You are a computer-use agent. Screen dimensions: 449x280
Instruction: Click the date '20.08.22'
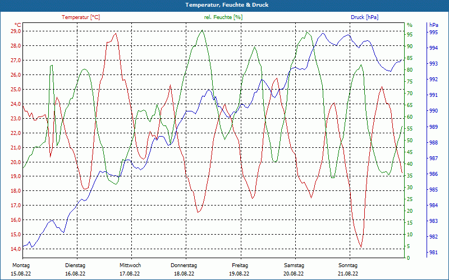(x=294, y=274)
